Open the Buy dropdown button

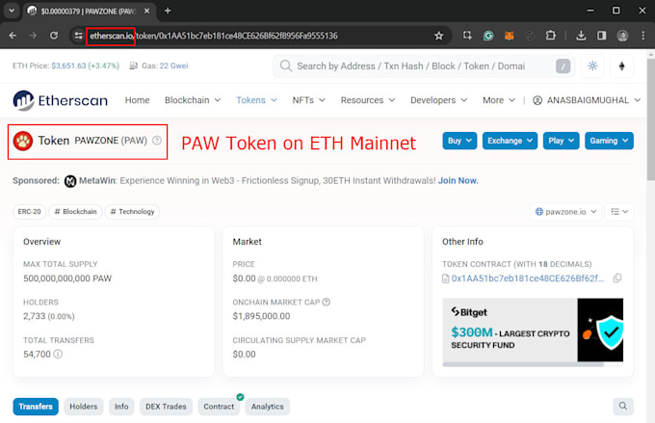click(459, 141)
